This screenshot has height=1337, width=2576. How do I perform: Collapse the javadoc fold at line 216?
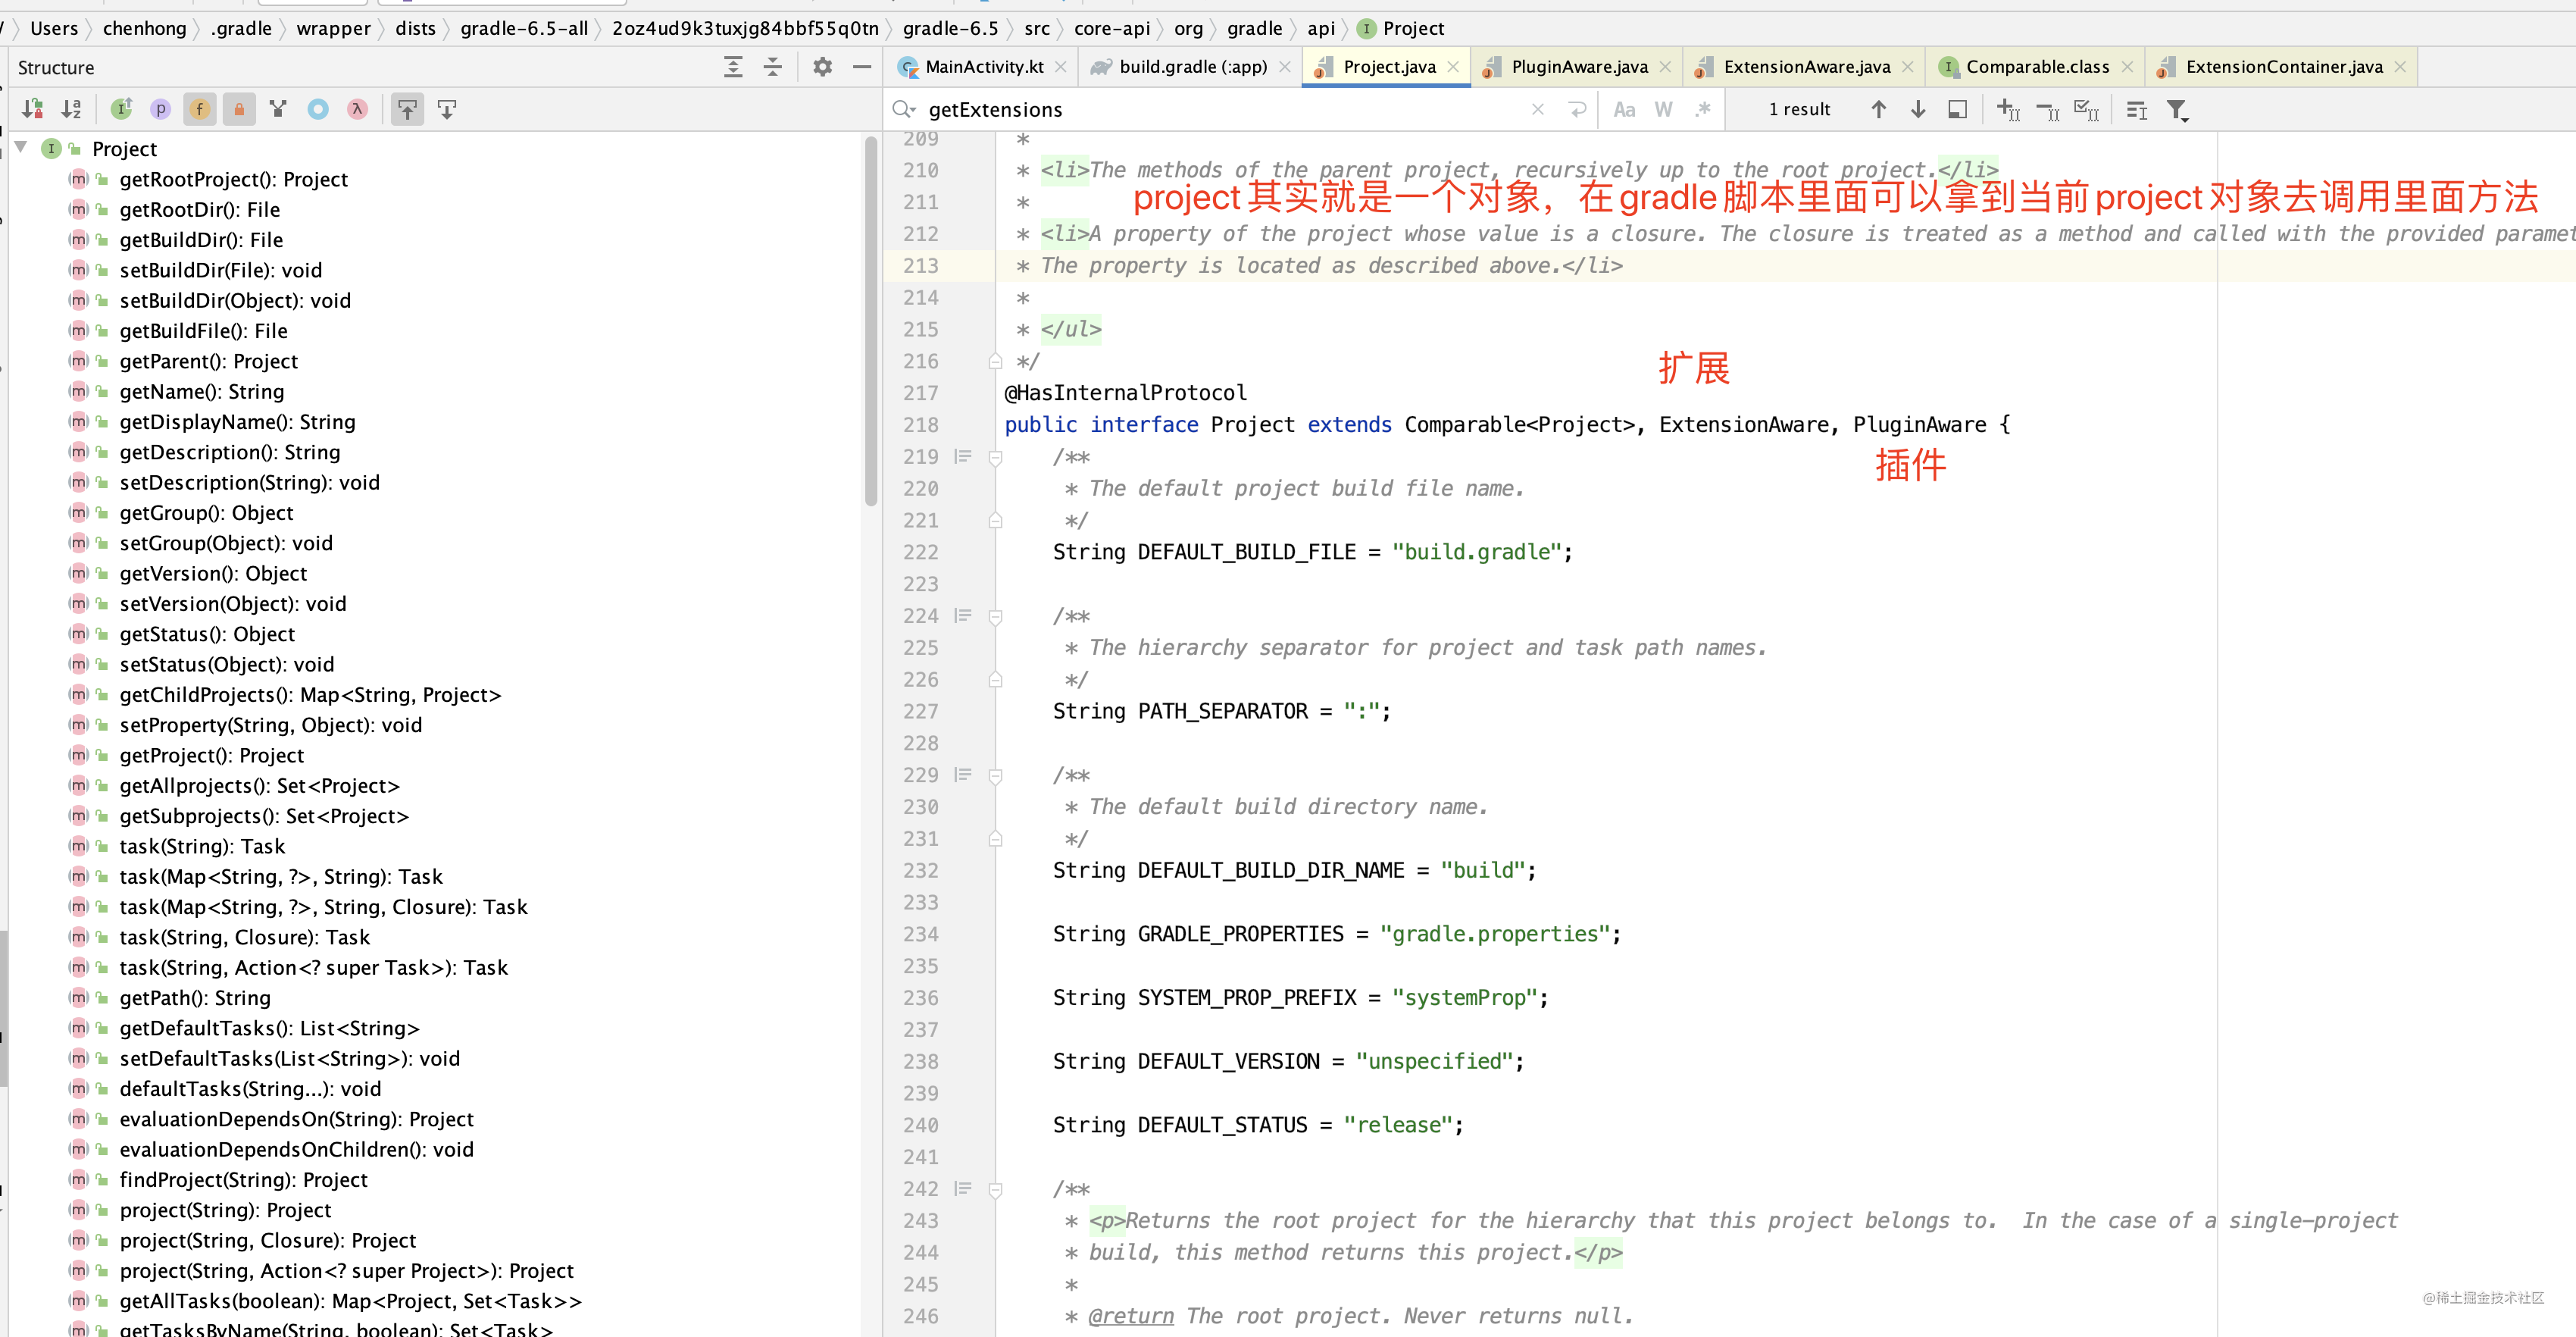click(996, 362)
